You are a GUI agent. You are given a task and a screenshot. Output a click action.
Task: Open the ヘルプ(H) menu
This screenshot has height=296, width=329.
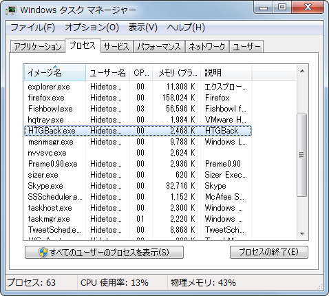coord(186,28)
